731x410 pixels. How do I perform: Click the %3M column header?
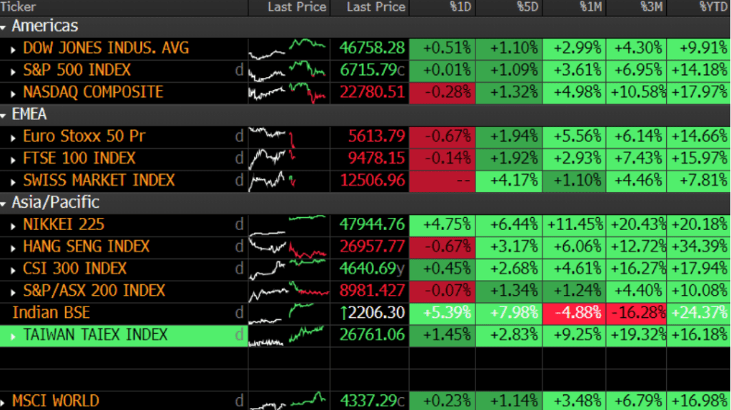649,7
